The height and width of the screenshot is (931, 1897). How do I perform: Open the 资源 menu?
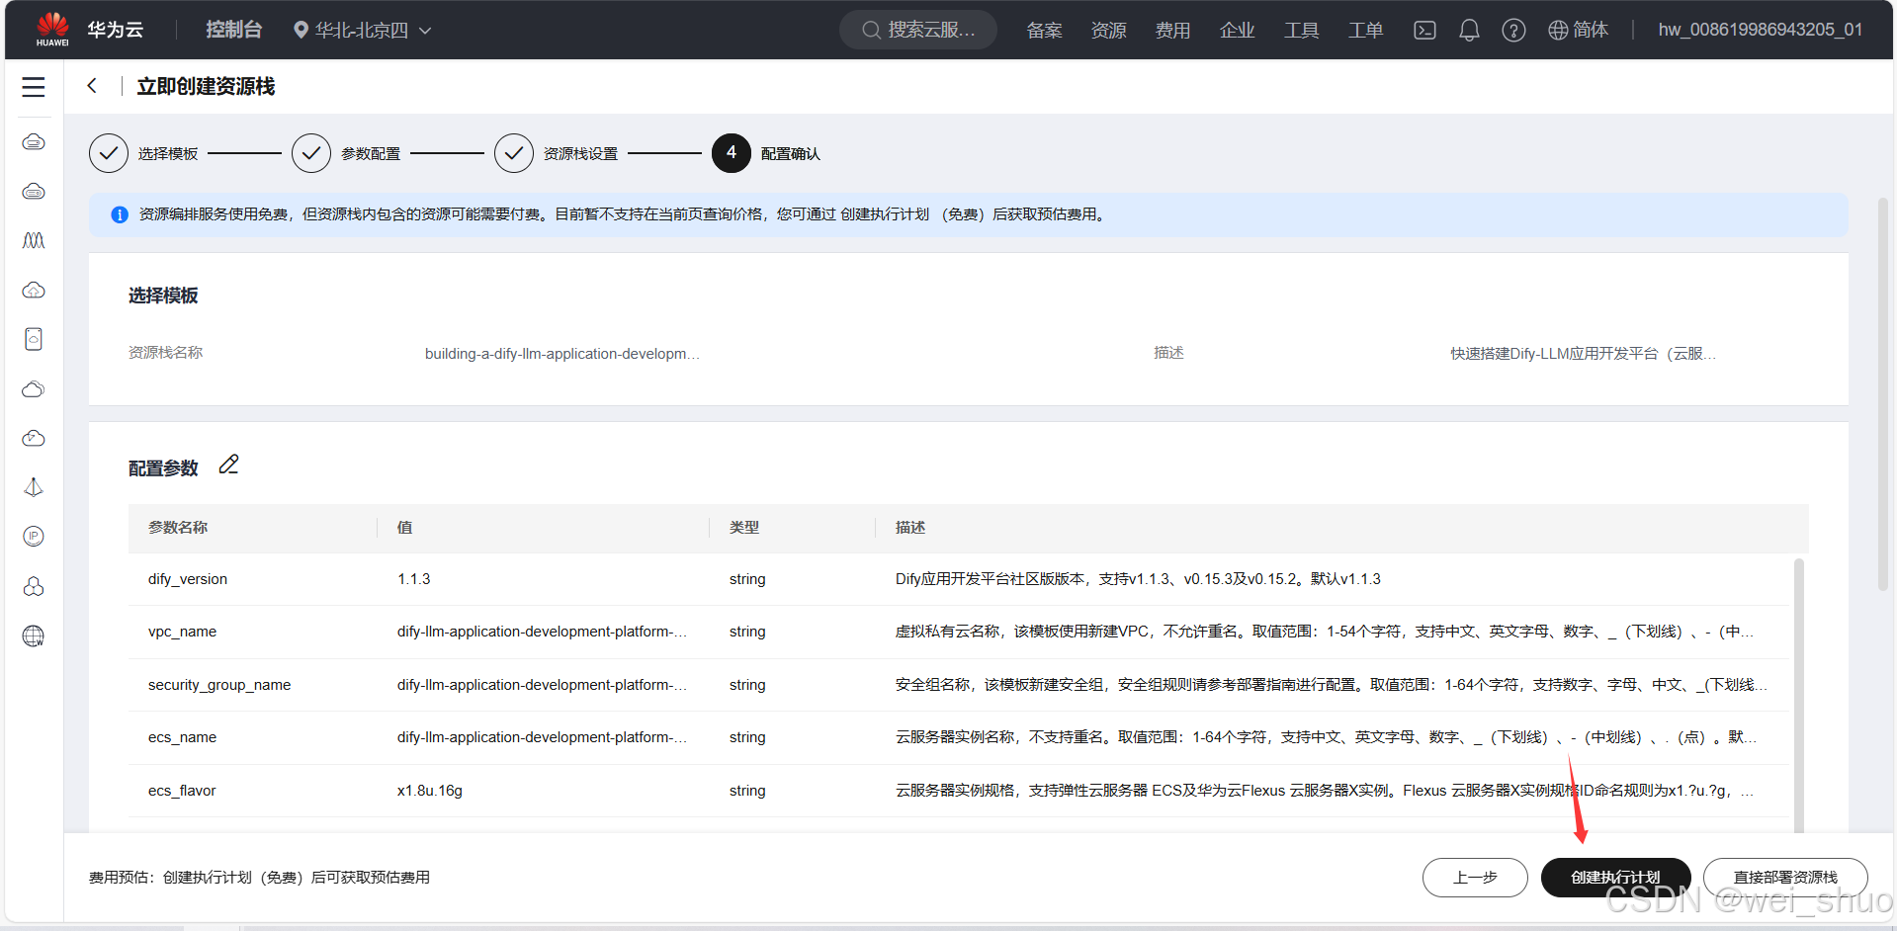click(x=1108, y=30)
